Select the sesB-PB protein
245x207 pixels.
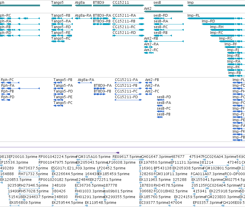click(x=160, y=117)
